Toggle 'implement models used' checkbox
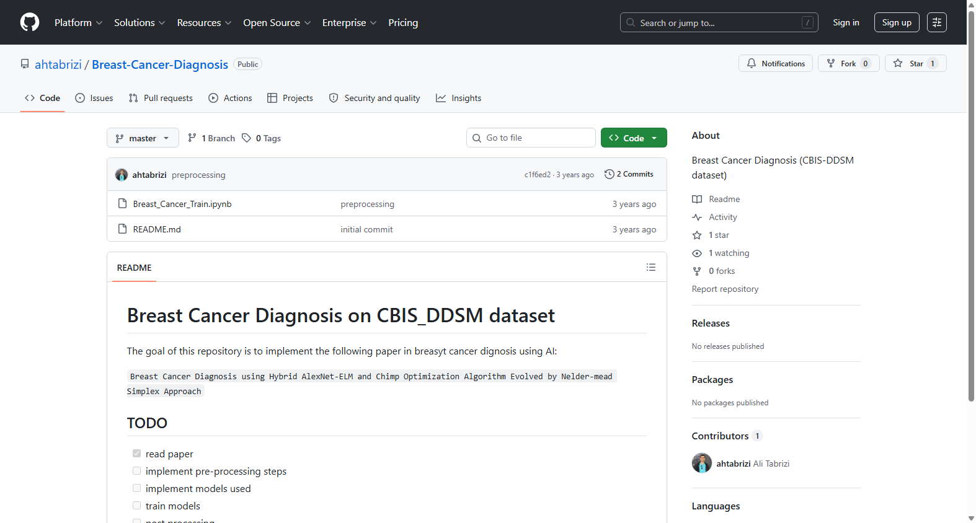This screenshot has width=976, height=523. click(x=136, y=488)
